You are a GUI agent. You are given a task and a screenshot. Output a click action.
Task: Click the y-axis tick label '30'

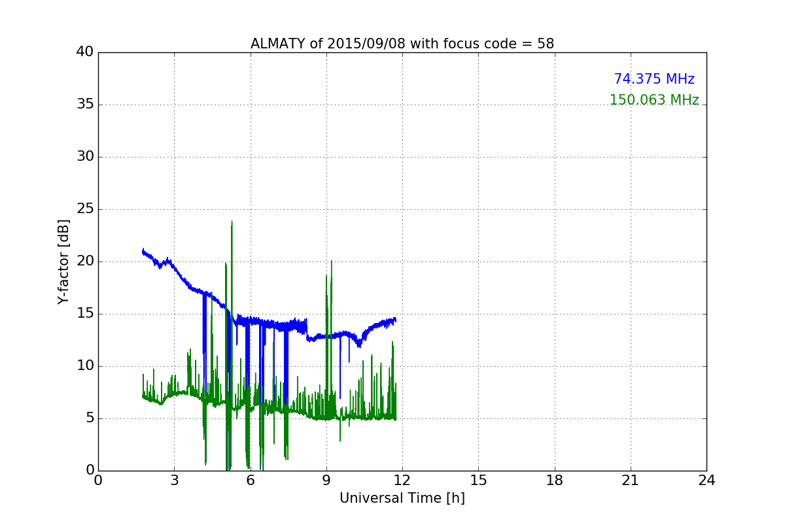coord(85,157)
